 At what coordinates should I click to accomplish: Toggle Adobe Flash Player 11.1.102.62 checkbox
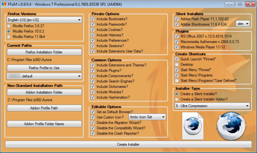[x=177, y=19]
